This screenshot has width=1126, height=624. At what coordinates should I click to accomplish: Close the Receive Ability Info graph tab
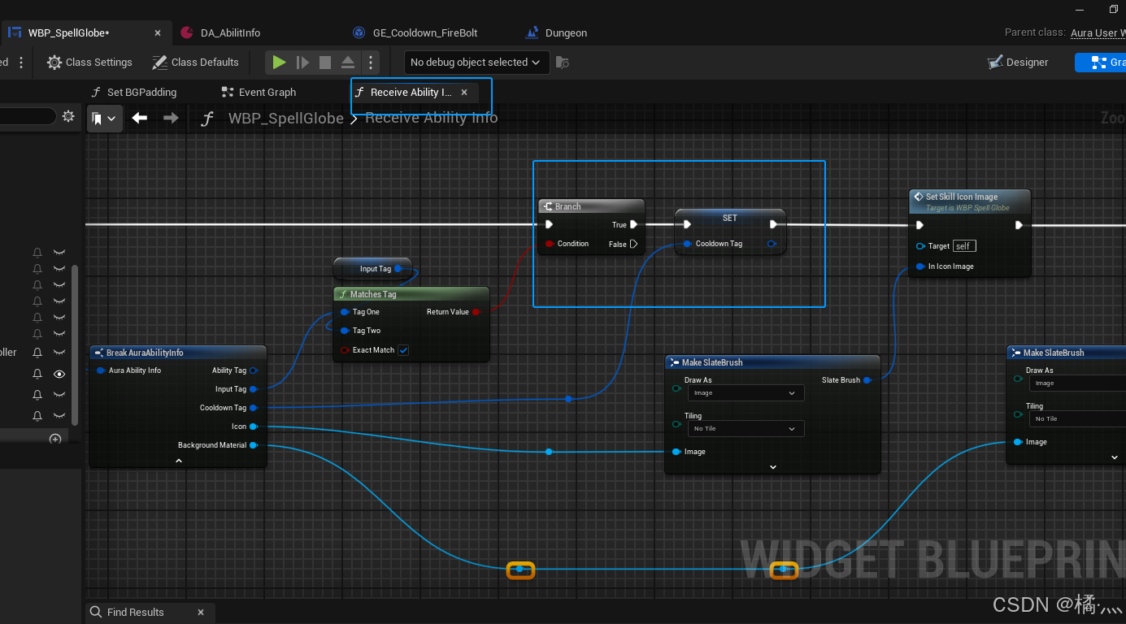click(x=464, y=93)
